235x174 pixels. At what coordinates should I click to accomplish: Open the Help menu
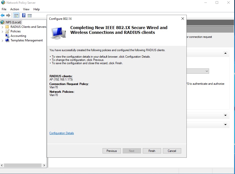pyautogui.click(x=36, y=9)
